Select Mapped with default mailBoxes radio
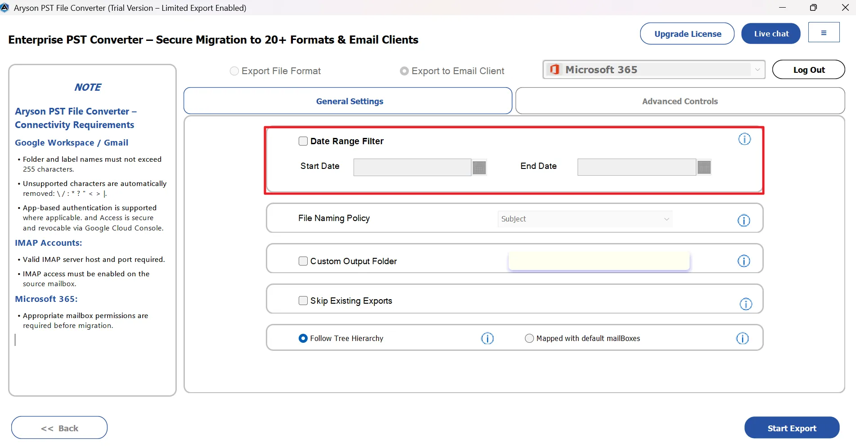The width and height of the screenshot is (856, 447). (529, 338)
